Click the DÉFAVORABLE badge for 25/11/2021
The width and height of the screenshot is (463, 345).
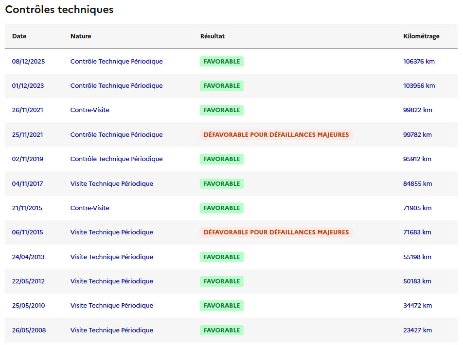pos(276,135)
